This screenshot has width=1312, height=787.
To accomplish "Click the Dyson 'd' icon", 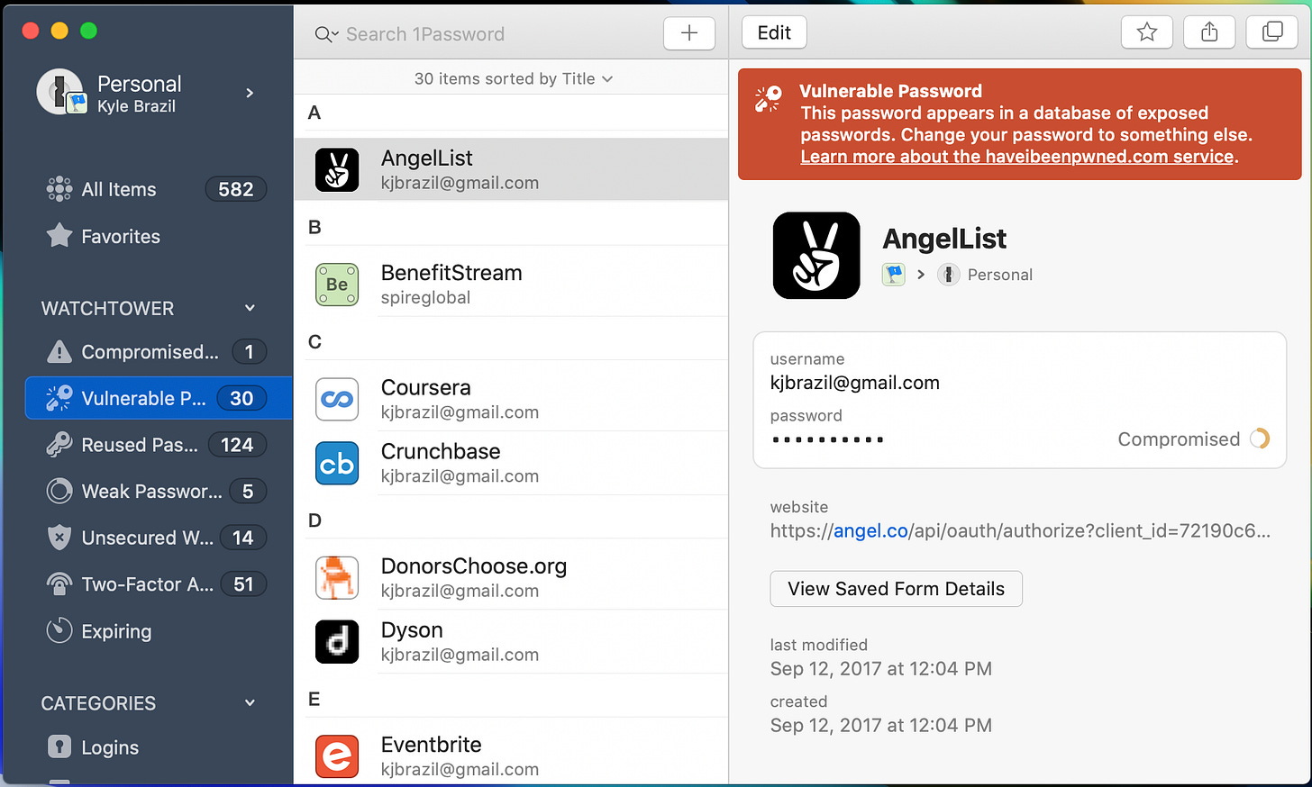I will coord(337,642).
